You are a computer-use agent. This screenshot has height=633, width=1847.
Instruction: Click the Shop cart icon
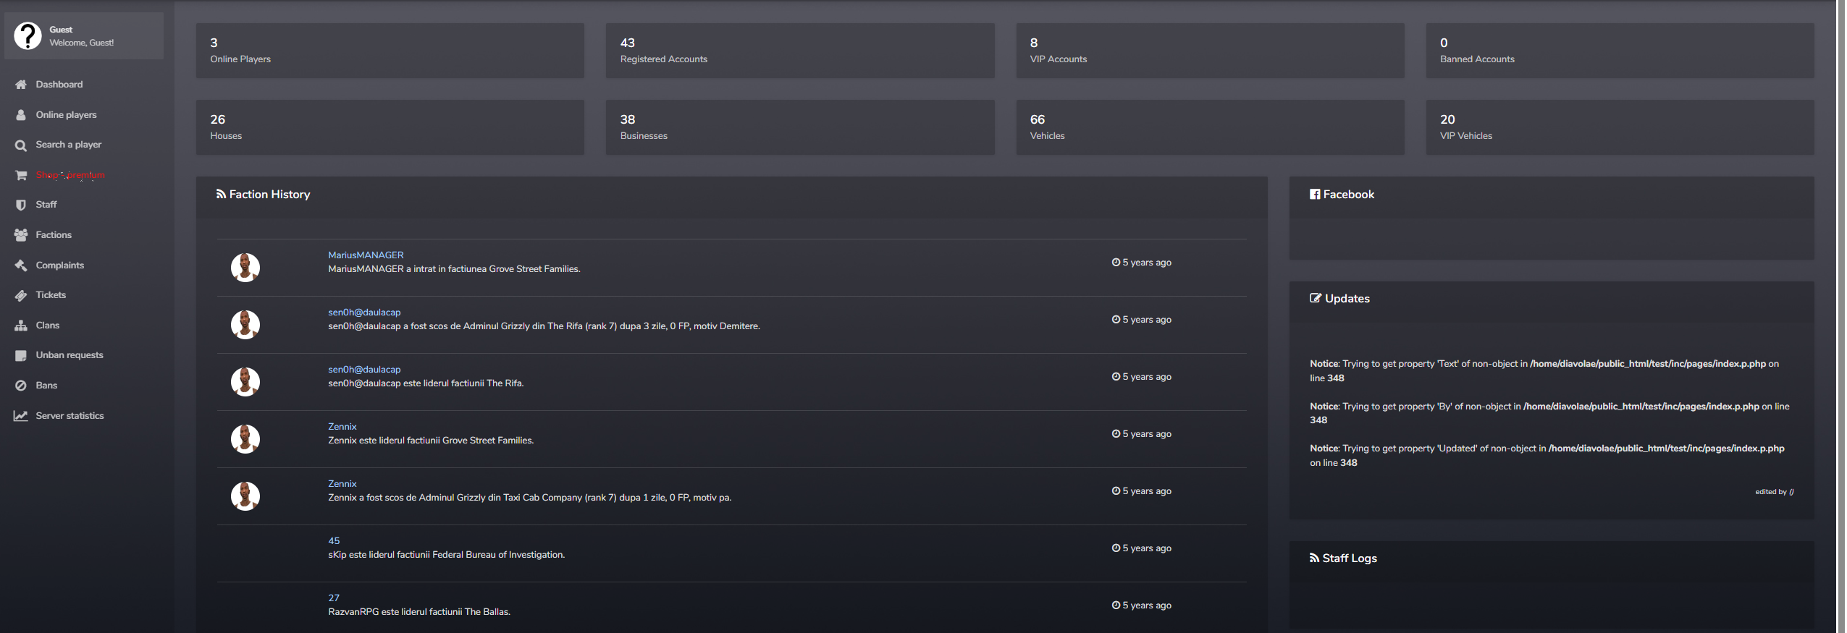click(x=21, y=175)
